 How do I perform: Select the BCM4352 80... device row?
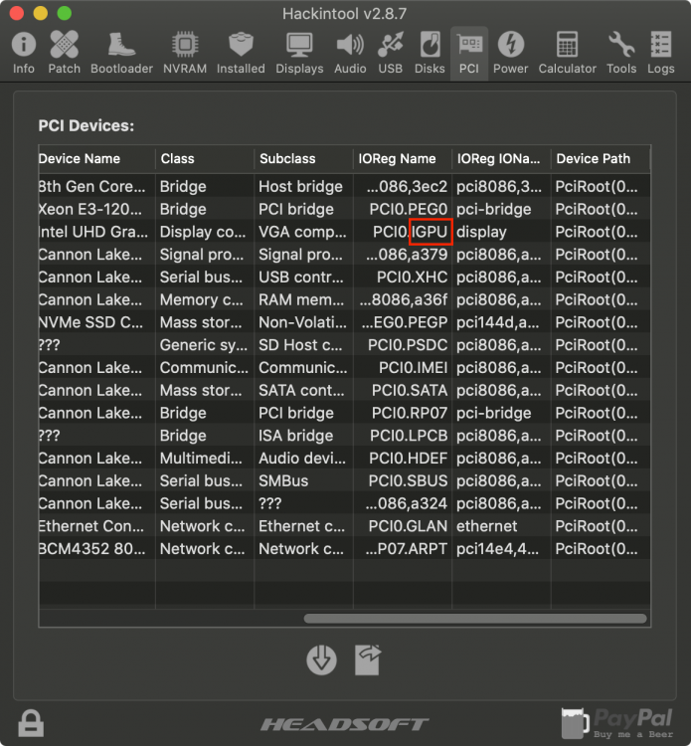(x=344, y=549)
